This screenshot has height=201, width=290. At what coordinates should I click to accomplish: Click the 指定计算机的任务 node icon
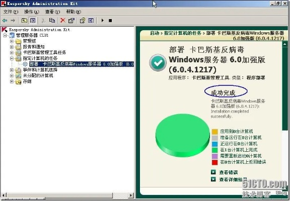(x=18, y=58)
